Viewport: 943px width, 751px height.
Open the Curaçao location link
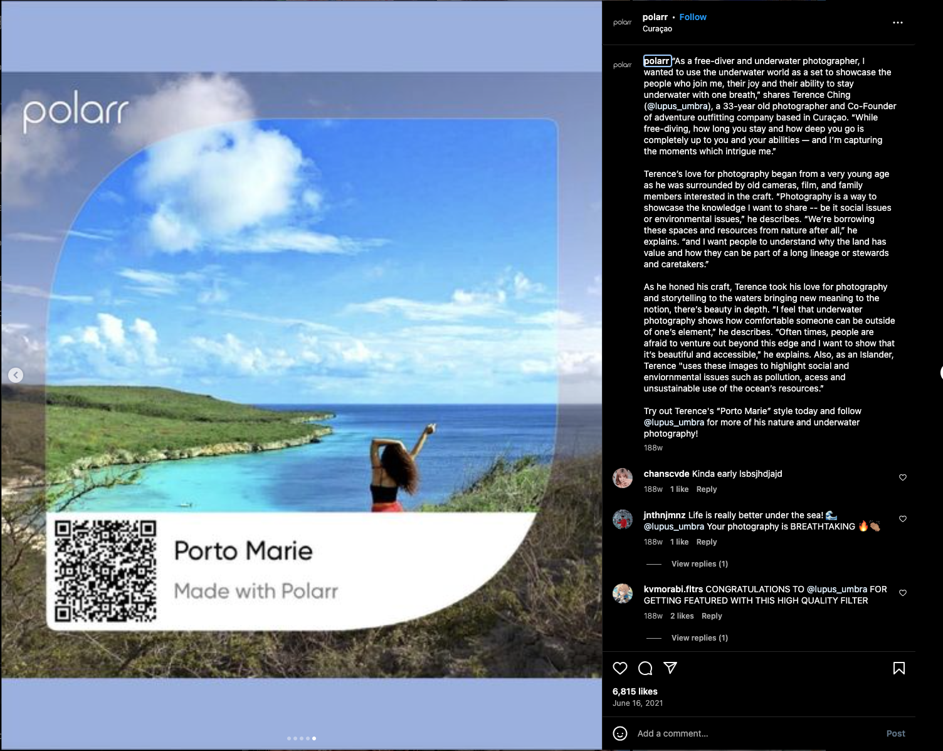click(x=657, y=29)
